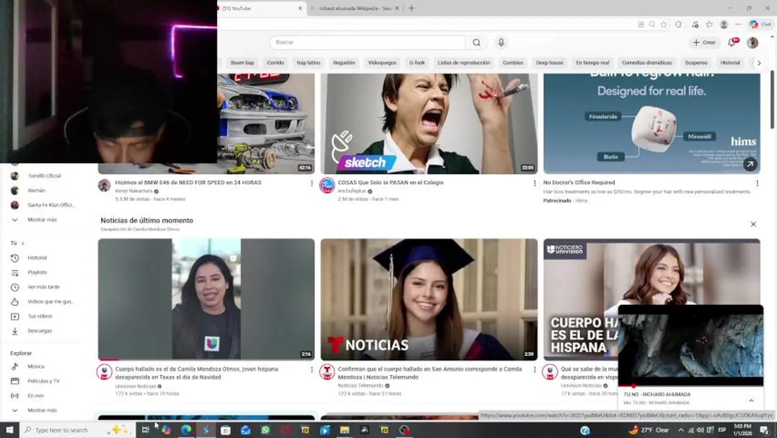
Task: Click the Crear button
Action: [704, 43]
